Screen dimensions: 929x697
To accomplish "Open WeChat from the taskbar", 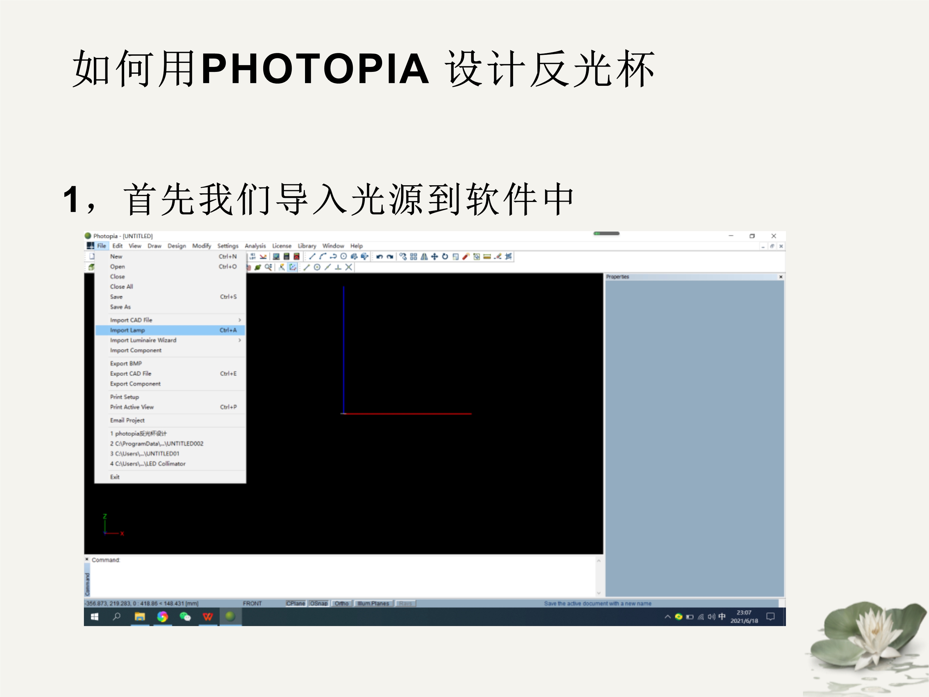I will click(185, 616).
